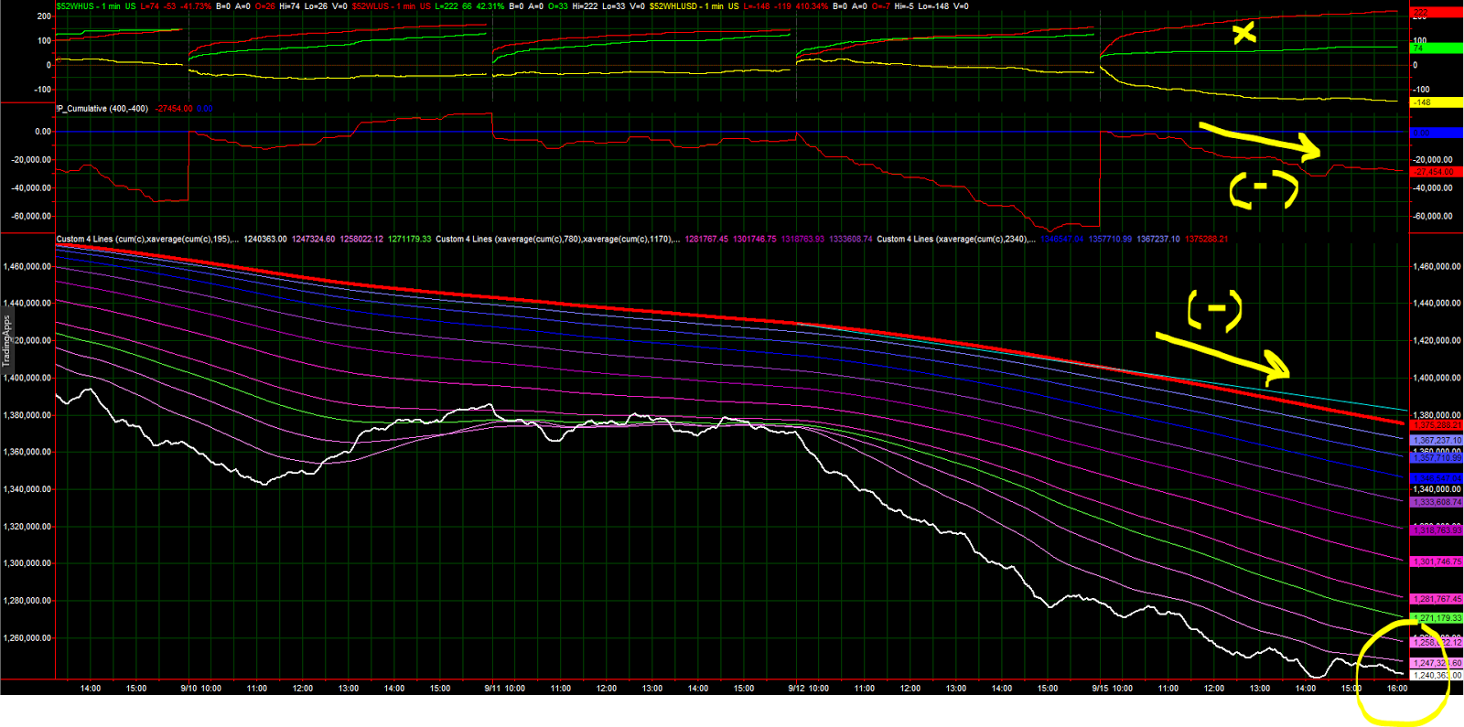Click the green 1,271,179.33 price tag

coord(1437,618)
